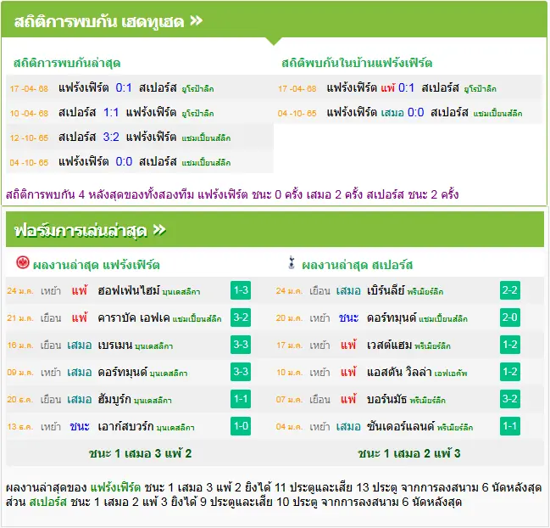Screen dimensions: 550x528
Task: Click the 0:1 score of the 17-04-68 recent meeting
Action: coord(124,87)
